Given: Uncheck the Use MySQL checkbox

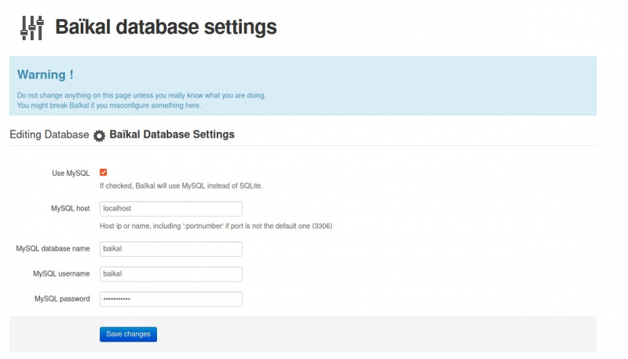Looking at the screenshot, I should pyautogui.click(x=104, y=172).
